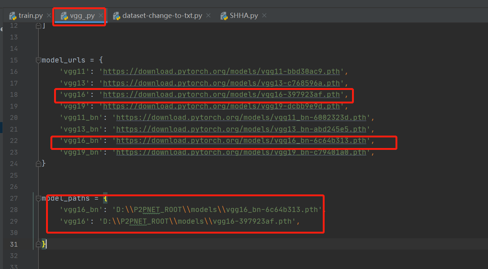The width and height of the screenshot is (488, 269).
Task: Click the closing brace on line 31
Action: coord(44,244)
